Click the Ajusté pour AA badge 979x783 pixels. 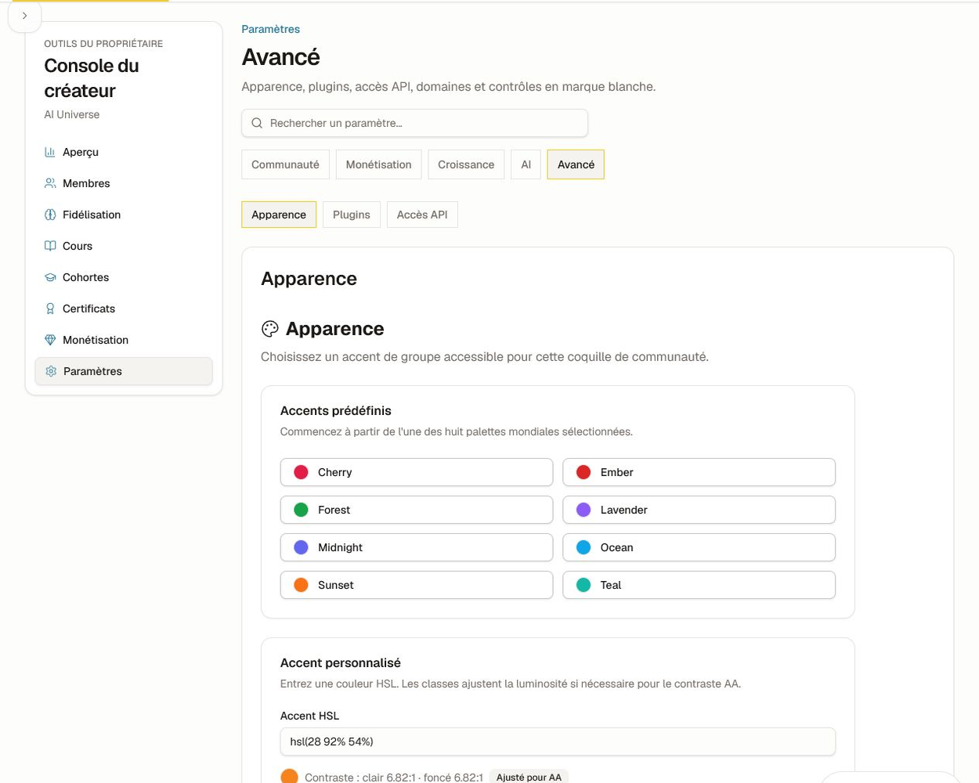(x=529, y=777)
